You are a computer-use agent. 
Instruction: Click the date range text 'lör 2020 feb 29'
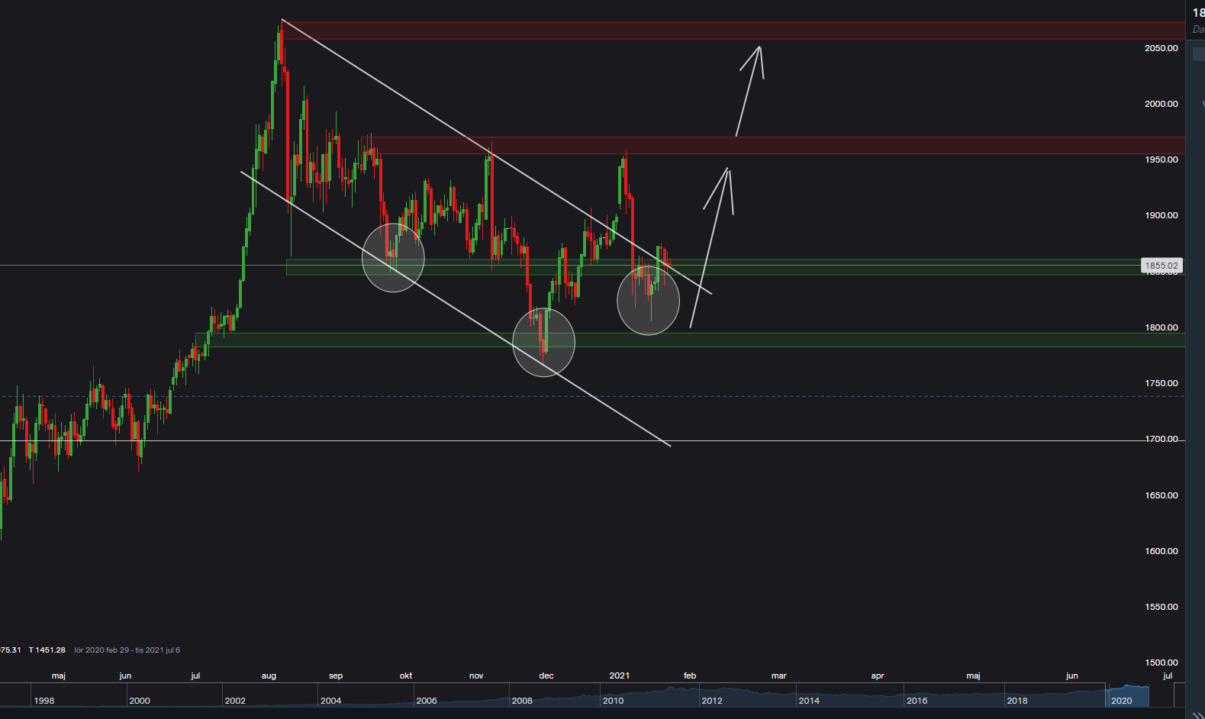(101, 650)
